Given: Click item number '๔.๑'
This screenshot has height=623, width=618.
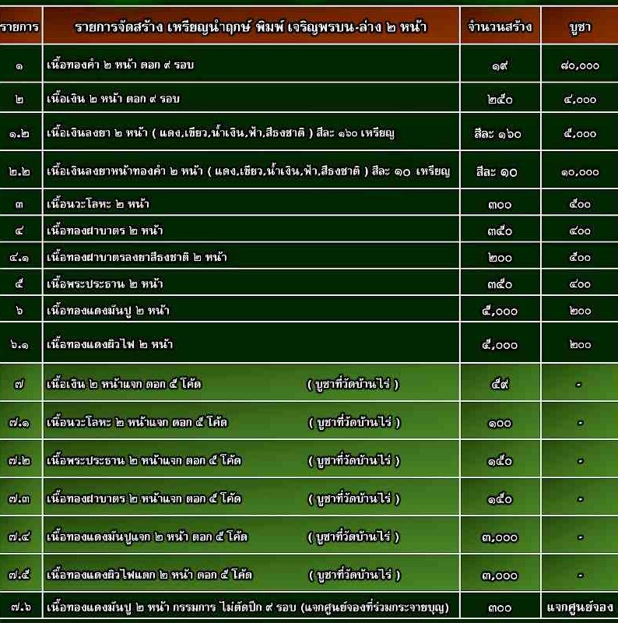Looking at the screenshot, I should [x=20, y=257].
